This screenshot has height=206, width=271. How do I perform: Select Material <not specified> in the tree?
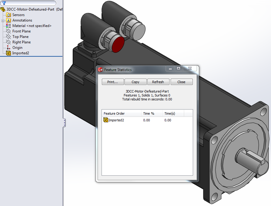[32, 26]
